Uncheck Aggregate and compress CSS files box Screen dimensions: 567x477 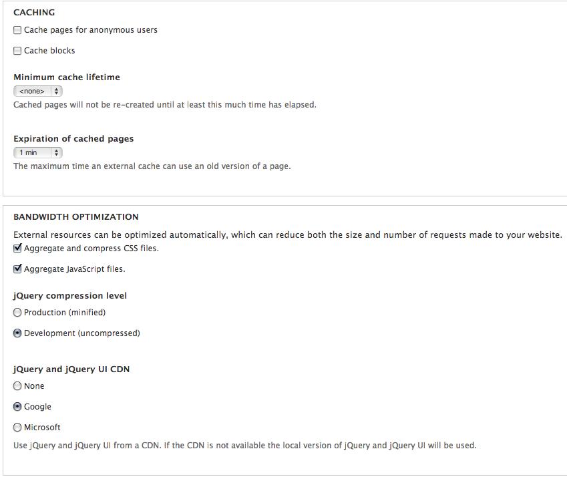[x=17, y=249]
